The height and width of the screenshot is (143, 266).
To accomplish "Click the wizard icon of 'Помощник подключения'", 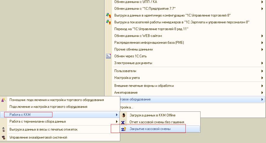I will (x=3, y=100).
